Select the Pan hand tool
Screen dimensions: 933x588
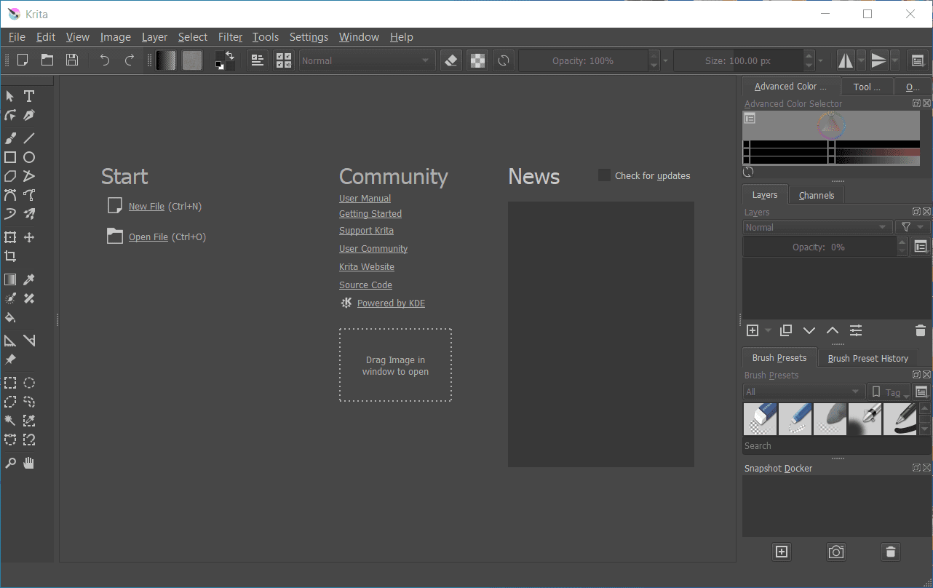click(29, 463)
